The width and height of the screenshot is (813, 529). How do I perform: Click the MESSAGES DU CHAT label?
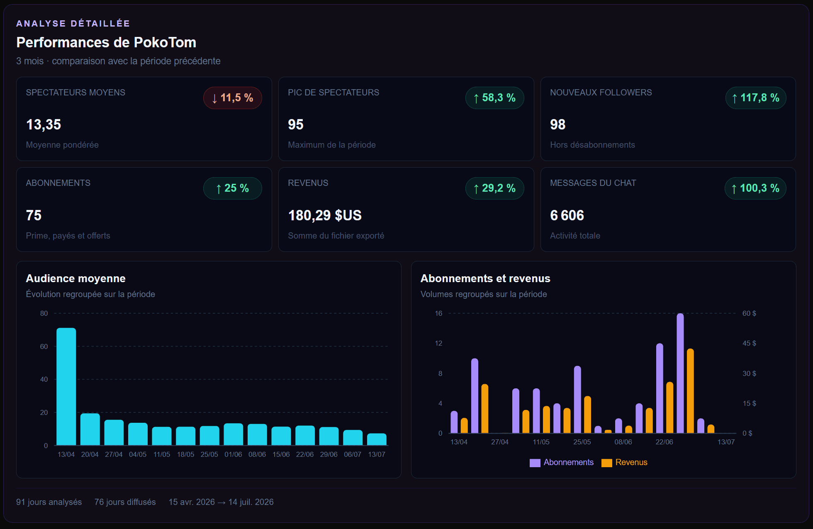[593, 183]
